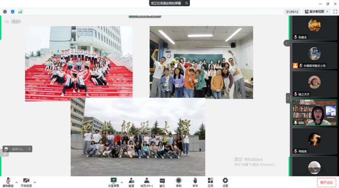
Task: Click 离开会议 to leave meeting
Action: pos(327,182)
